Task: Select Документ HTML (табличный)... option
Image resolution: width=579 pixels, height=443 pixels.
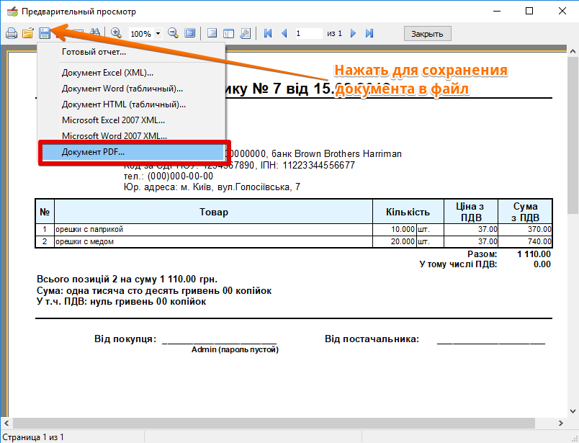Action: click(131, 104)
